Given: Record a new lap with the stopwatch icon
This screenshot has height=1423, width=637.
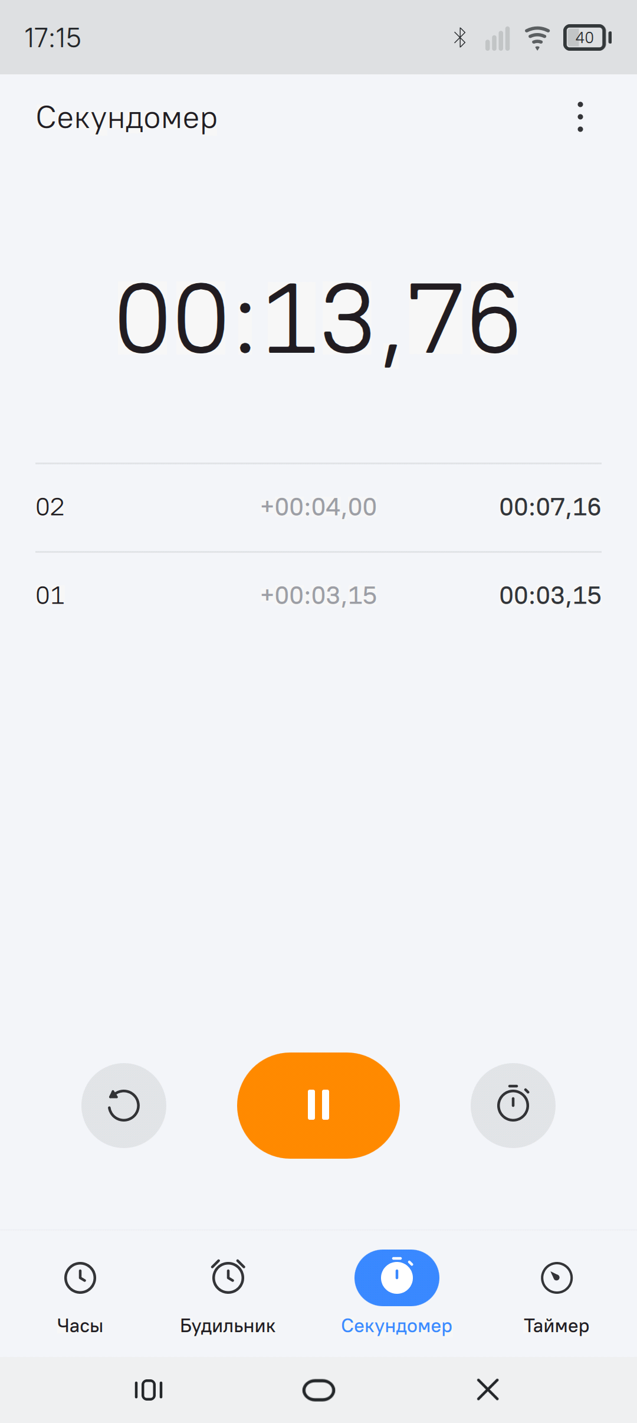Looking at the screenshot, I should pyautogui.click(x=513, y=1105).
